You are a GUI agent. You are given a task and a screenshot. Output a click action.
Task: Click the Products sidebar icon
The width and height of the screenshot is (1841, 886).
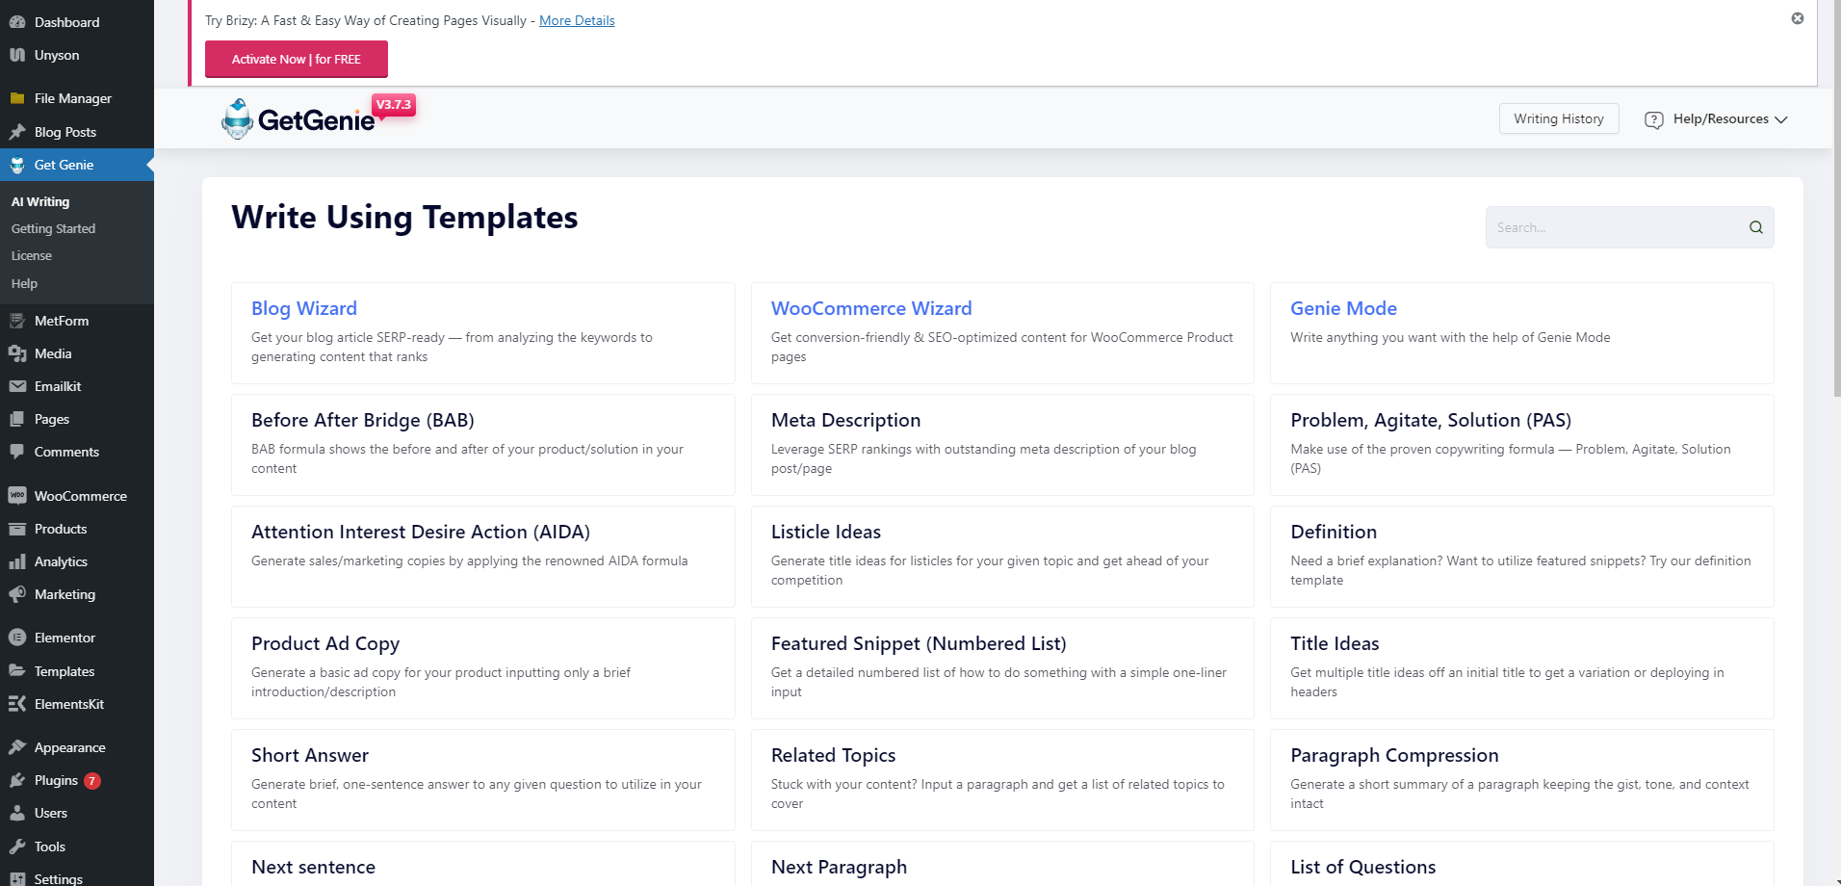click(x=17, y=529)
